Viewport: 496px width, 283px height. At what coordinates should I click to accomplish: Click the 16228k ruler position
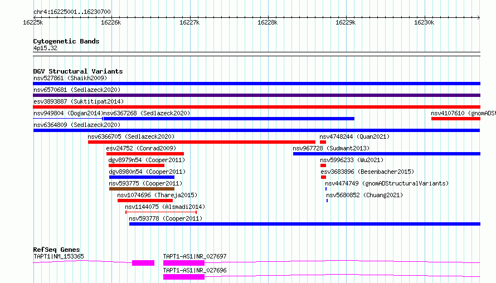[x=268, y=22]
